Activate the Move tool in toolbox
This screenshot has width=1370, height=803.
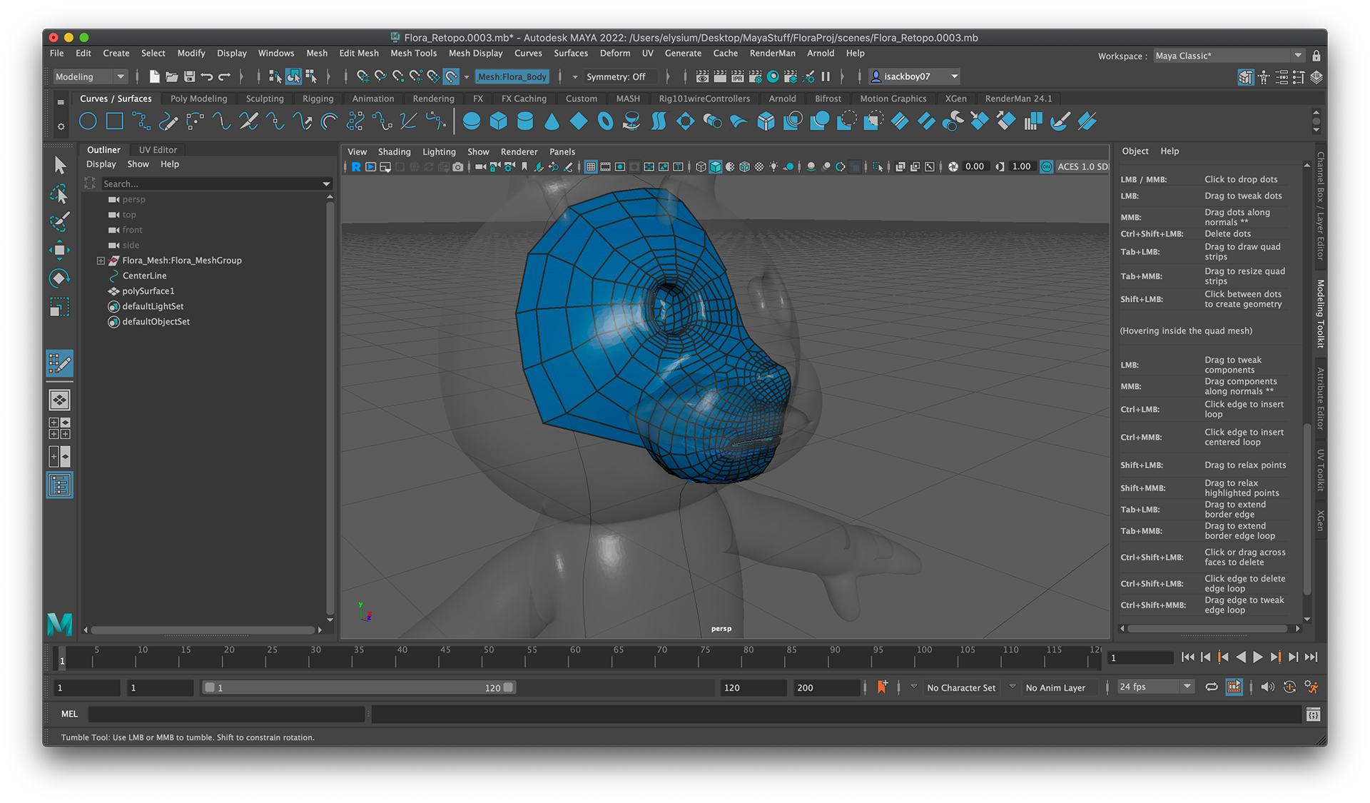click(60, 250)
